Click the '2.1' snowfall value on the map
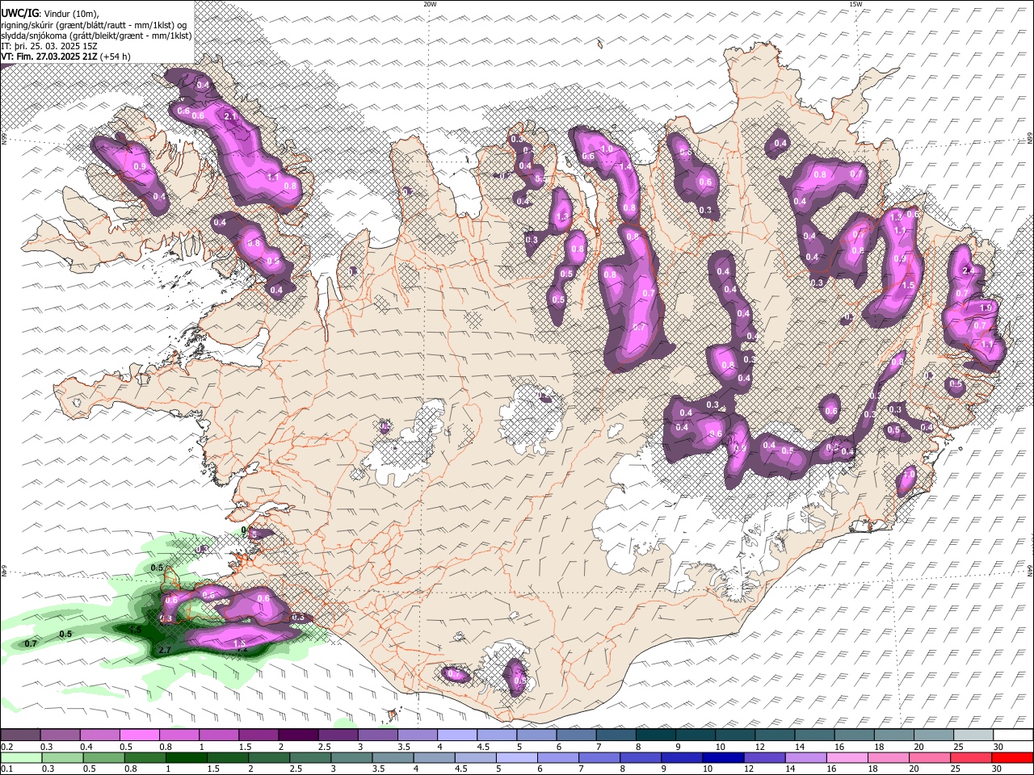The width and height of the screenshot is (1034, 775). pos(230,116)
